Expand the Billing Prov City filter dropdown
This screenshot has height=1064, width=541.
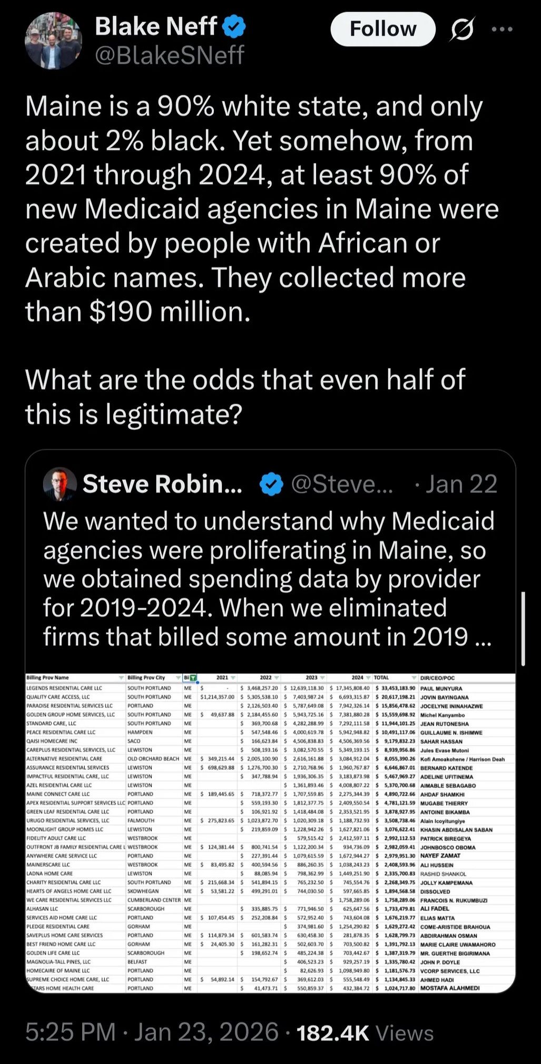pyautogui.click(x=178, y=678)
